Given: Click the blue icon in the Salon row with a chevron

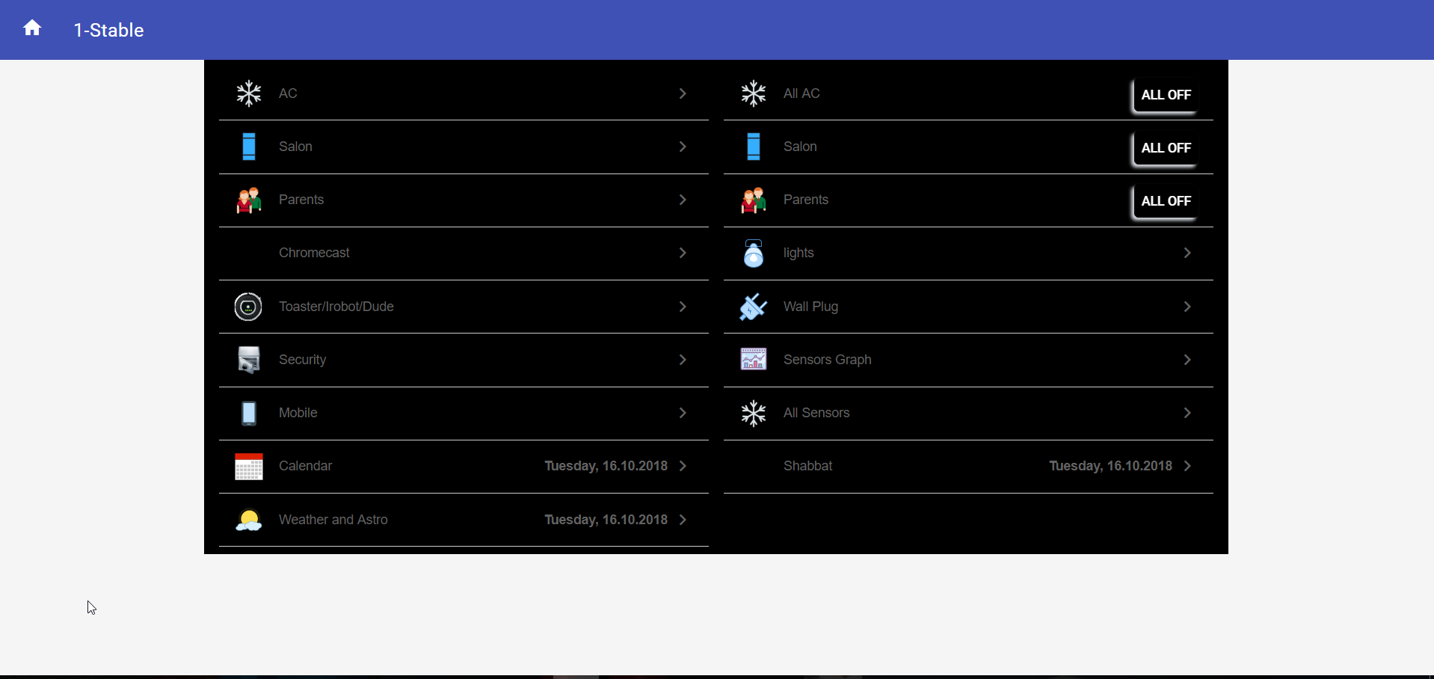Looking at the screenshot, I should pos(249,147).
